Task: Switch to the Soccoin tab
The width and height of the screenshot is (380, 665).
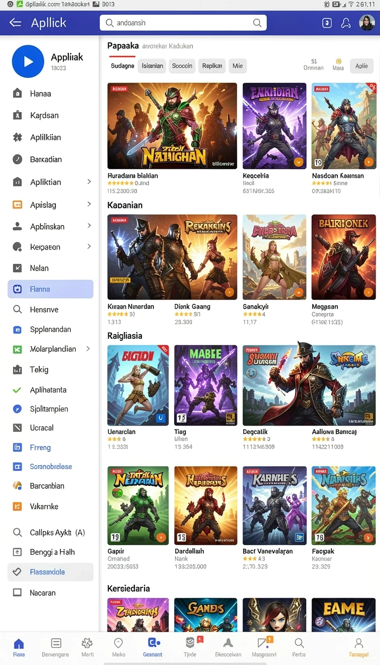Action: tap(182, 66)
